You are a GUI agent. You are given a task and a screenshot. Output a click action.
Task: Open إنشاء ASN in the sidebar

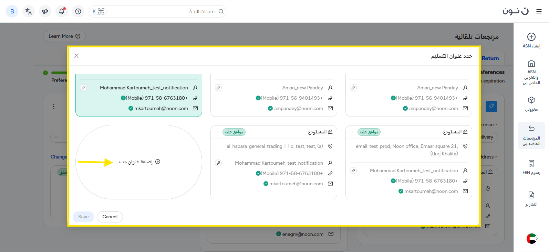click(x=531, y=40)
